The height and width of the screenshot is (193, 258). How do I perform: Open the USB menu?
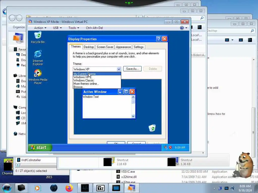point(57,28)
